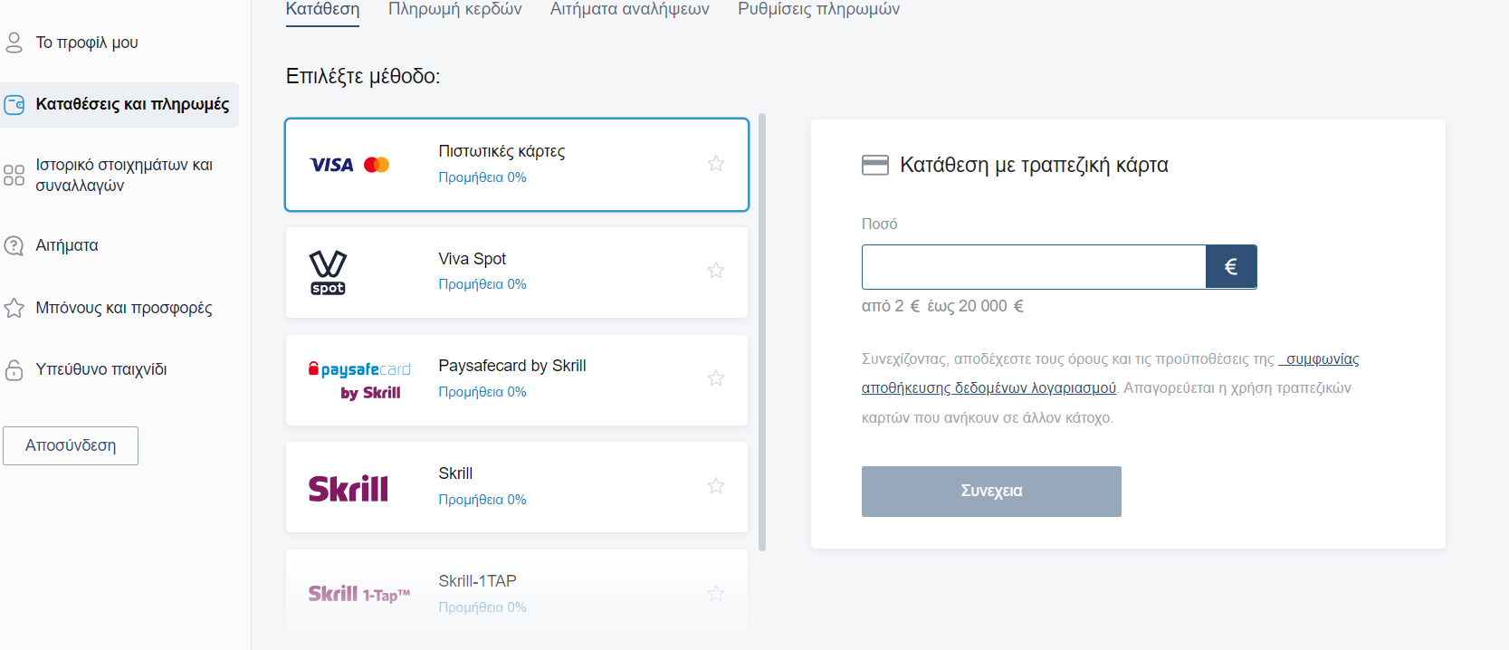Go to Το προφίλ μου
The image size is (1509, 650).
pyautogui.click(x=87, y=43)
